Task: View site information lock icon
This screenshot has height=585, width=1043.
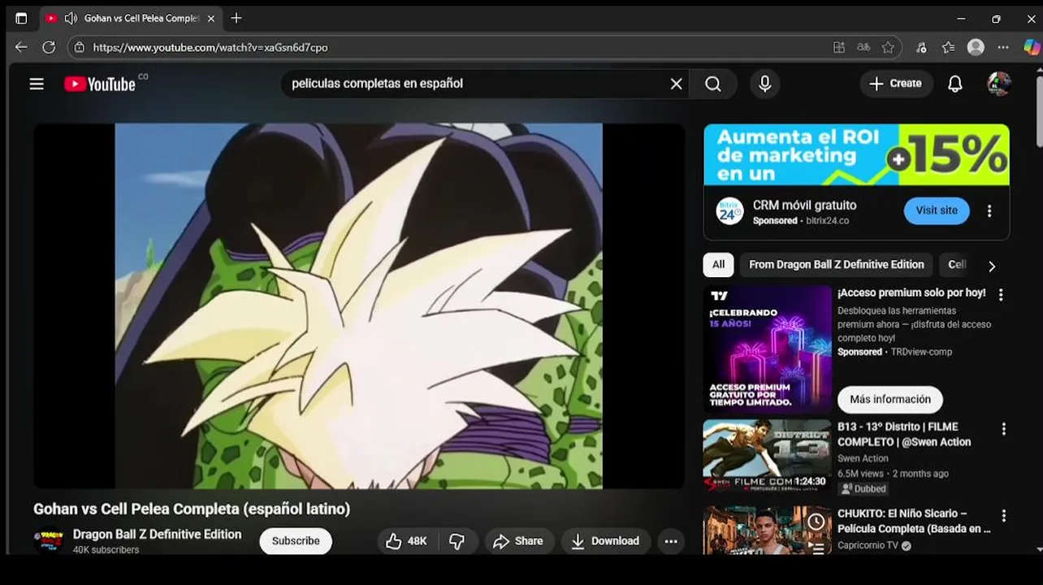Action: [x=79, y=47]
